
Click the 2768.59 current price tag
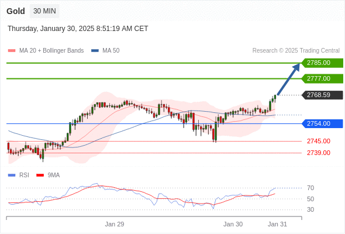click(x=322, y=95)
